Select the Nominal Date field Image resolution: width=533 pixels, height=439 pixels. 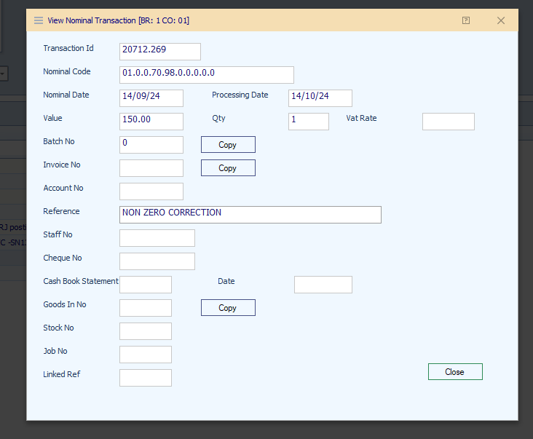point(151,98)
